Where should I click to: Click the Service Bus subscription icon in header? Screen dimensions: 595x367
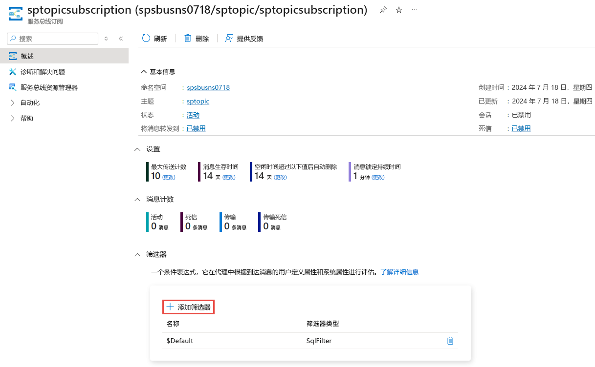coord(16,13)
